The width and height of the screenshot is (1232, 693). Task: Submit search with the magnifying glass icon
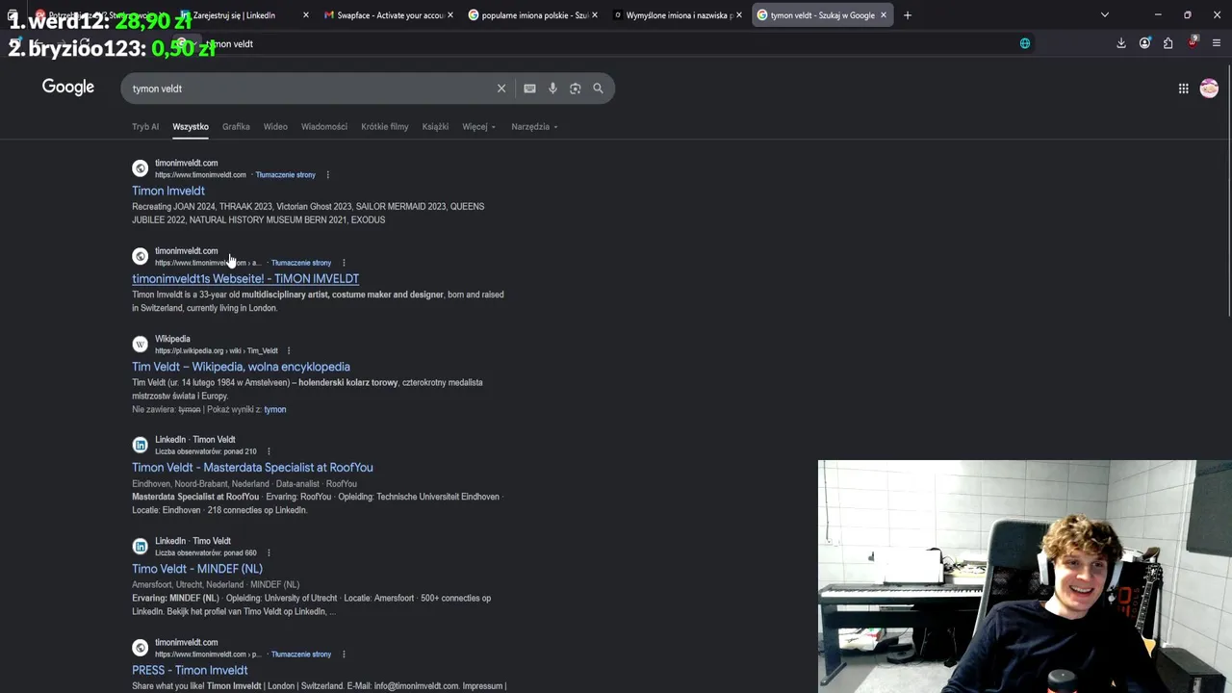[598, 89]
